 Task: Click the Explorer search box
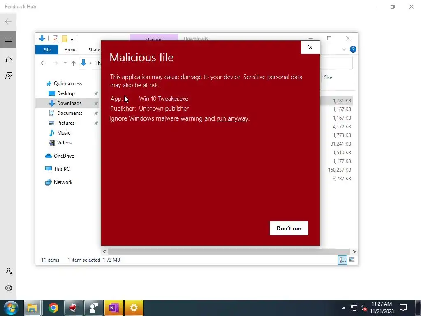pos(336,63)
